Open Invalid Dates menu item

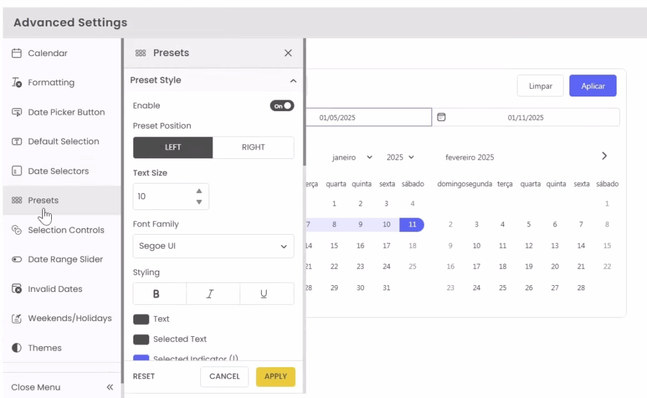(x=62, y=289)
